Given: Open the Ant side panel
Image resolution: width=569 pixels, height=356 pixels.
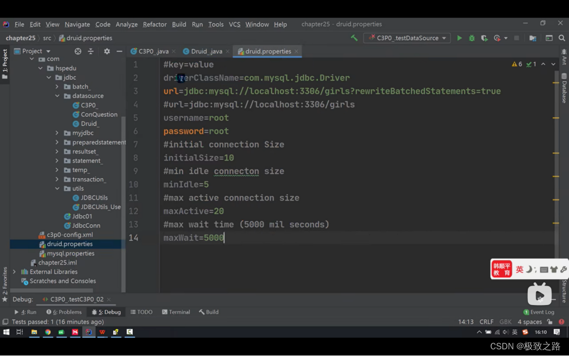Looking at the screenshot, I should point(564,57).
